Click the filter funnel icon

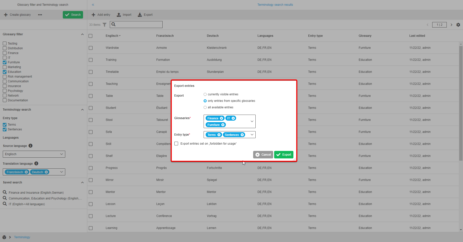point(105,25)
